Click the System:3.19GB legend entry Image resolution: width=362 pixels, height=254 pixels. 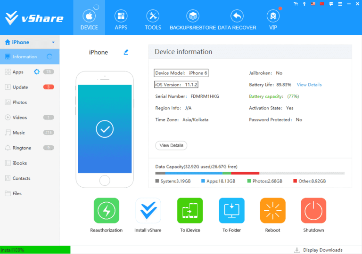coord(173,181)
